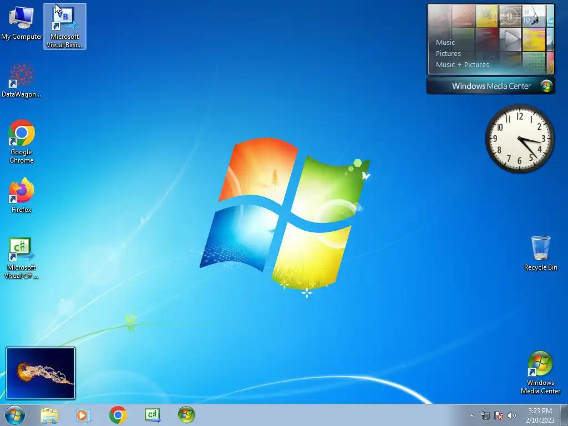Select Music in Media Center gadget
This screenshot has width=568, height=426.
click(x=445, y=42)
